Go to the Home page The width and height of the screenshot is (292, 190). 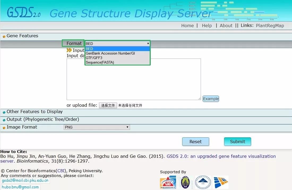click(x=187, y=26)
